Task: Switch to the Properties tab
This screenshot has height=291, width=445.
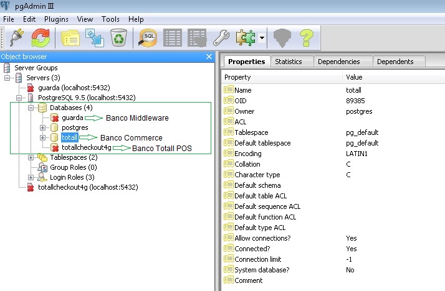Action: point(247,62)
